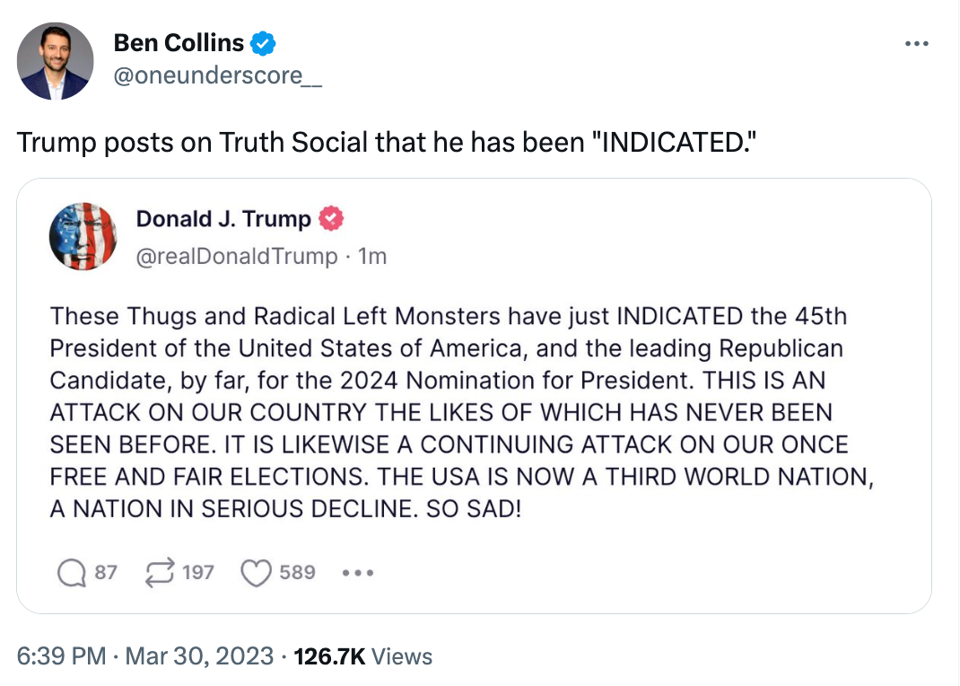Click the 1m timestamp on quoted post
This screenshot has width=960, height=686.
[x=372, y=256]
